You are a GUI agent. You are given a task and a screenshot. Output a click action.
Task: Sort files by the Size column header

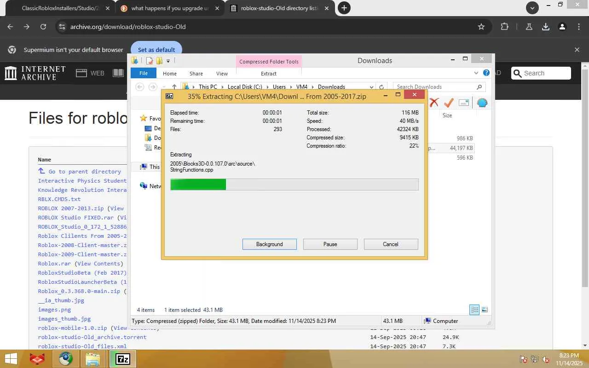(x=447, y=115)
